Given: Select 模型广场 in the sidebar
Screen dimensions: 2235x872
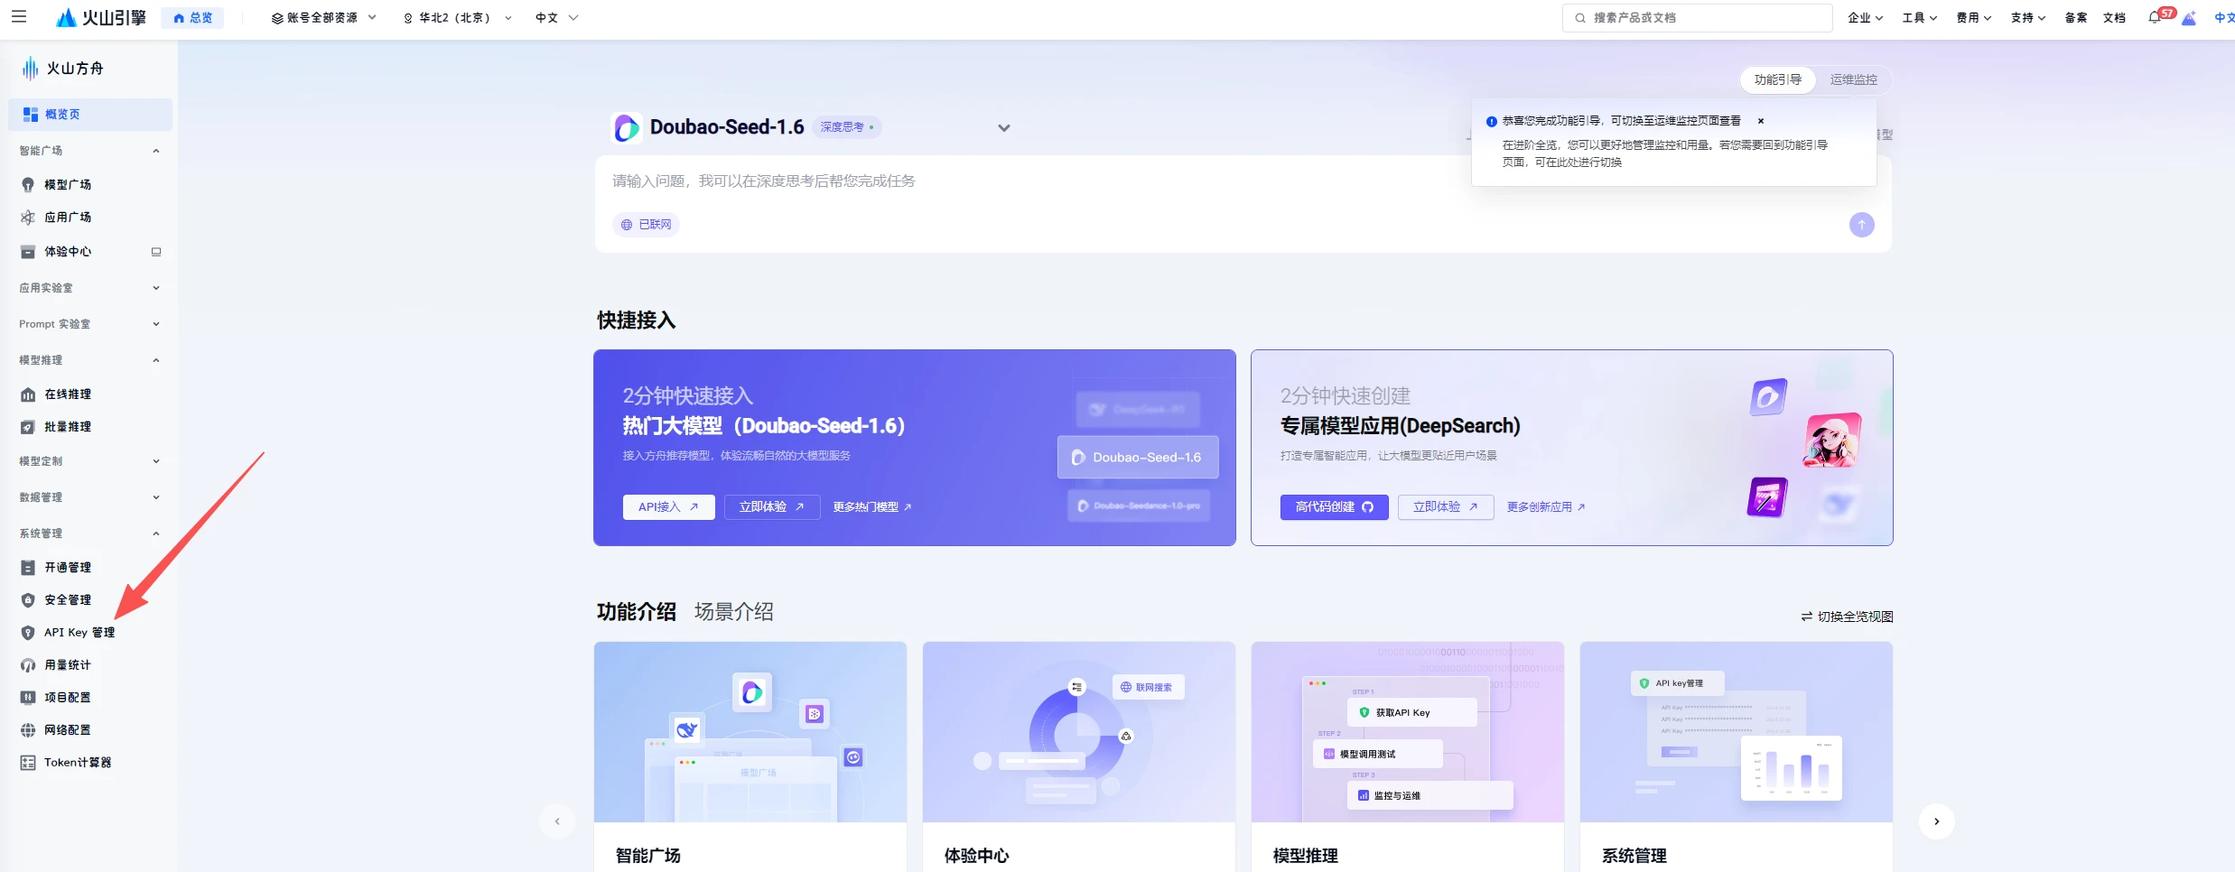Looking at the screenshot, I should point(68,184).
